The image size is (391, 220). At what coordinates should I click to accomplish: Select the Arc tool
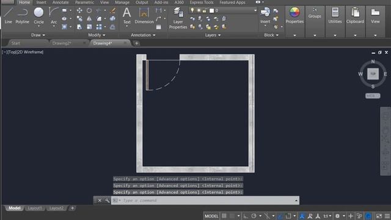coord(54,15)
